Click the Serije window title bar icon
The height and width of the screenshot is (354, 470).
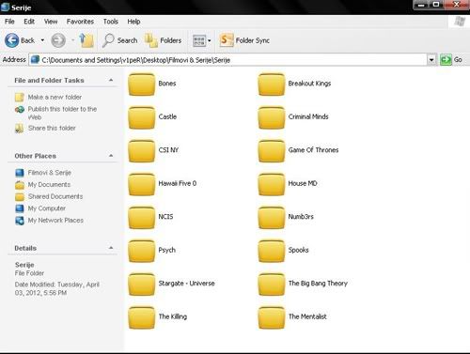[5, 7]
